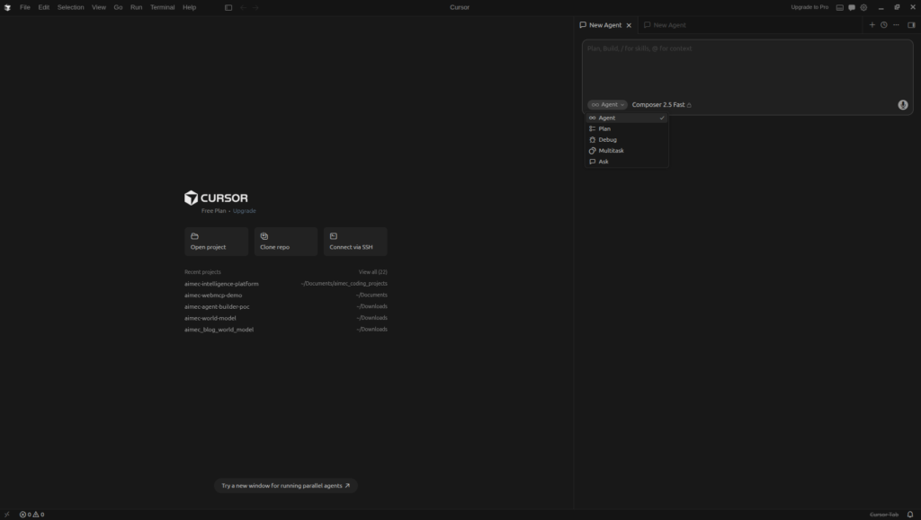Close the active New Agent tab
Image resolution: width=921 pixels, height=520 pixels.
pyautogui.click(x=629, y=25)
